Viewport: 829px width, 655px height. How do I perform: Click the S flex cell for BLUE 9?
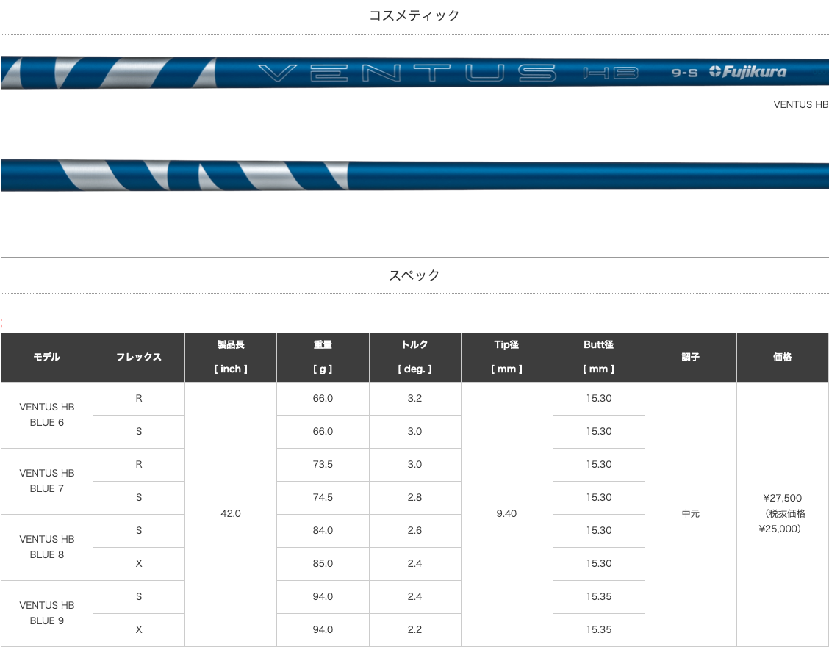click(138, 596)
